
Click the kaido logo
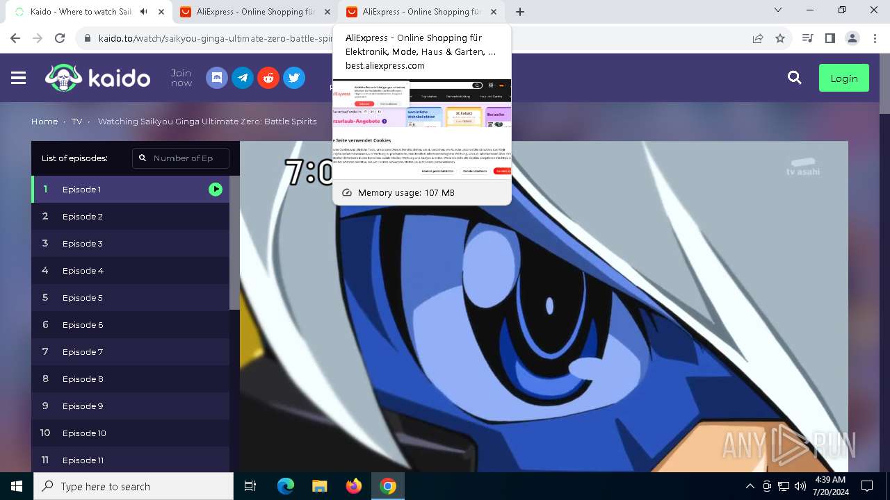coord(97,78)
